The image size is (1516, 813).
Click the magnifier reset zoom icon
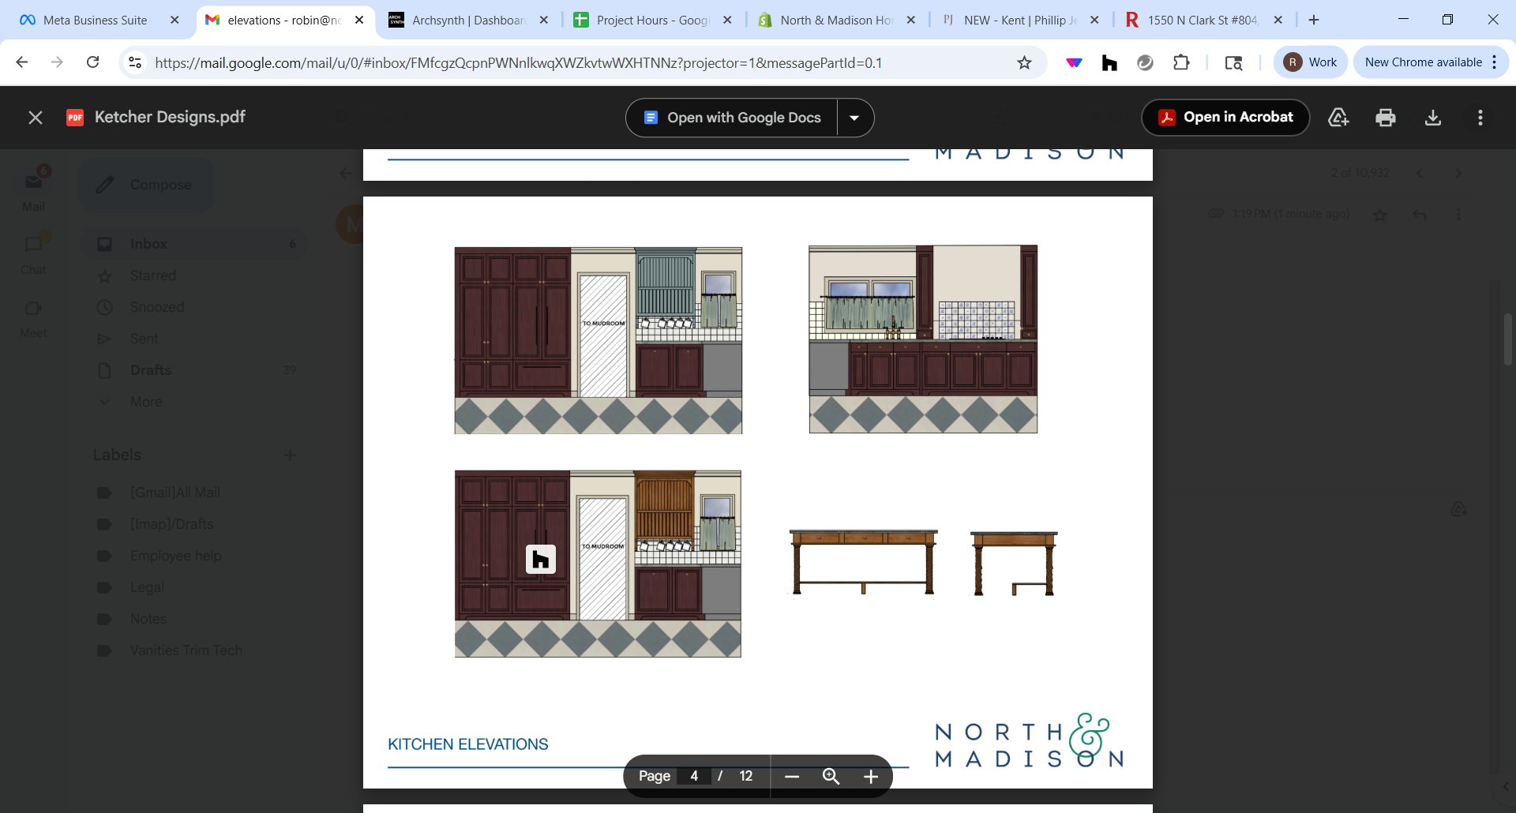pos(831,777)
